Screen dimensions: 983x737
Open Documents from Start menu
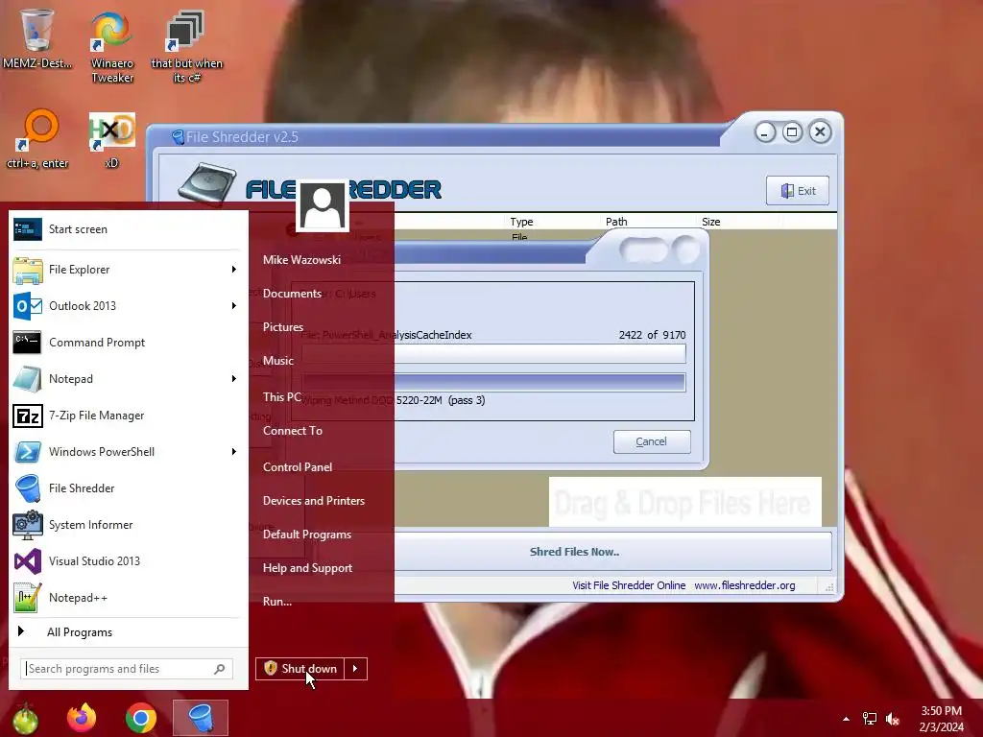pos(292,294)
